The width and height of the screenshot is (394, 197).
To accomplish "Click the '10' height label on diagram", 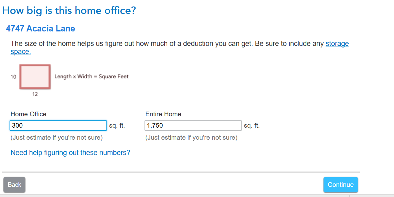I will click(x=13, y=77).
